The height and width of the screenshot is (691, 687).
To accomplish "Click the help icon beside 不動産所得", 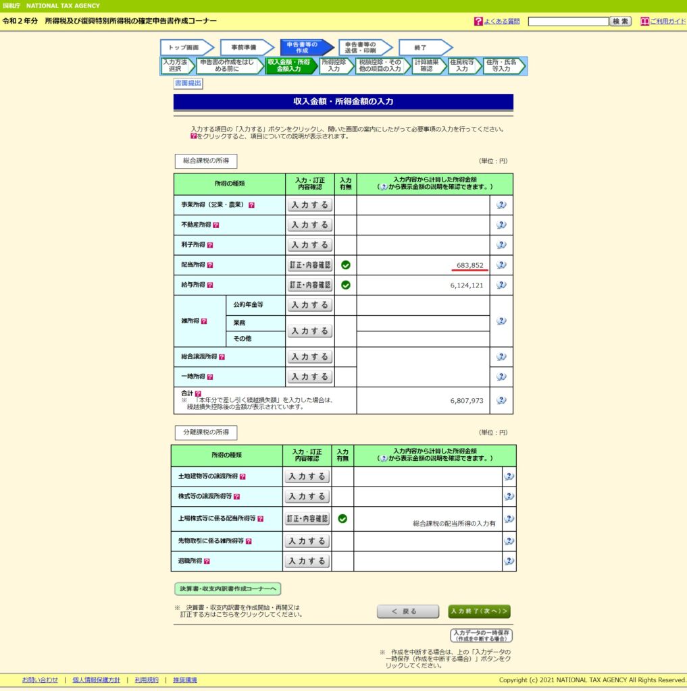I will [216, 225].
